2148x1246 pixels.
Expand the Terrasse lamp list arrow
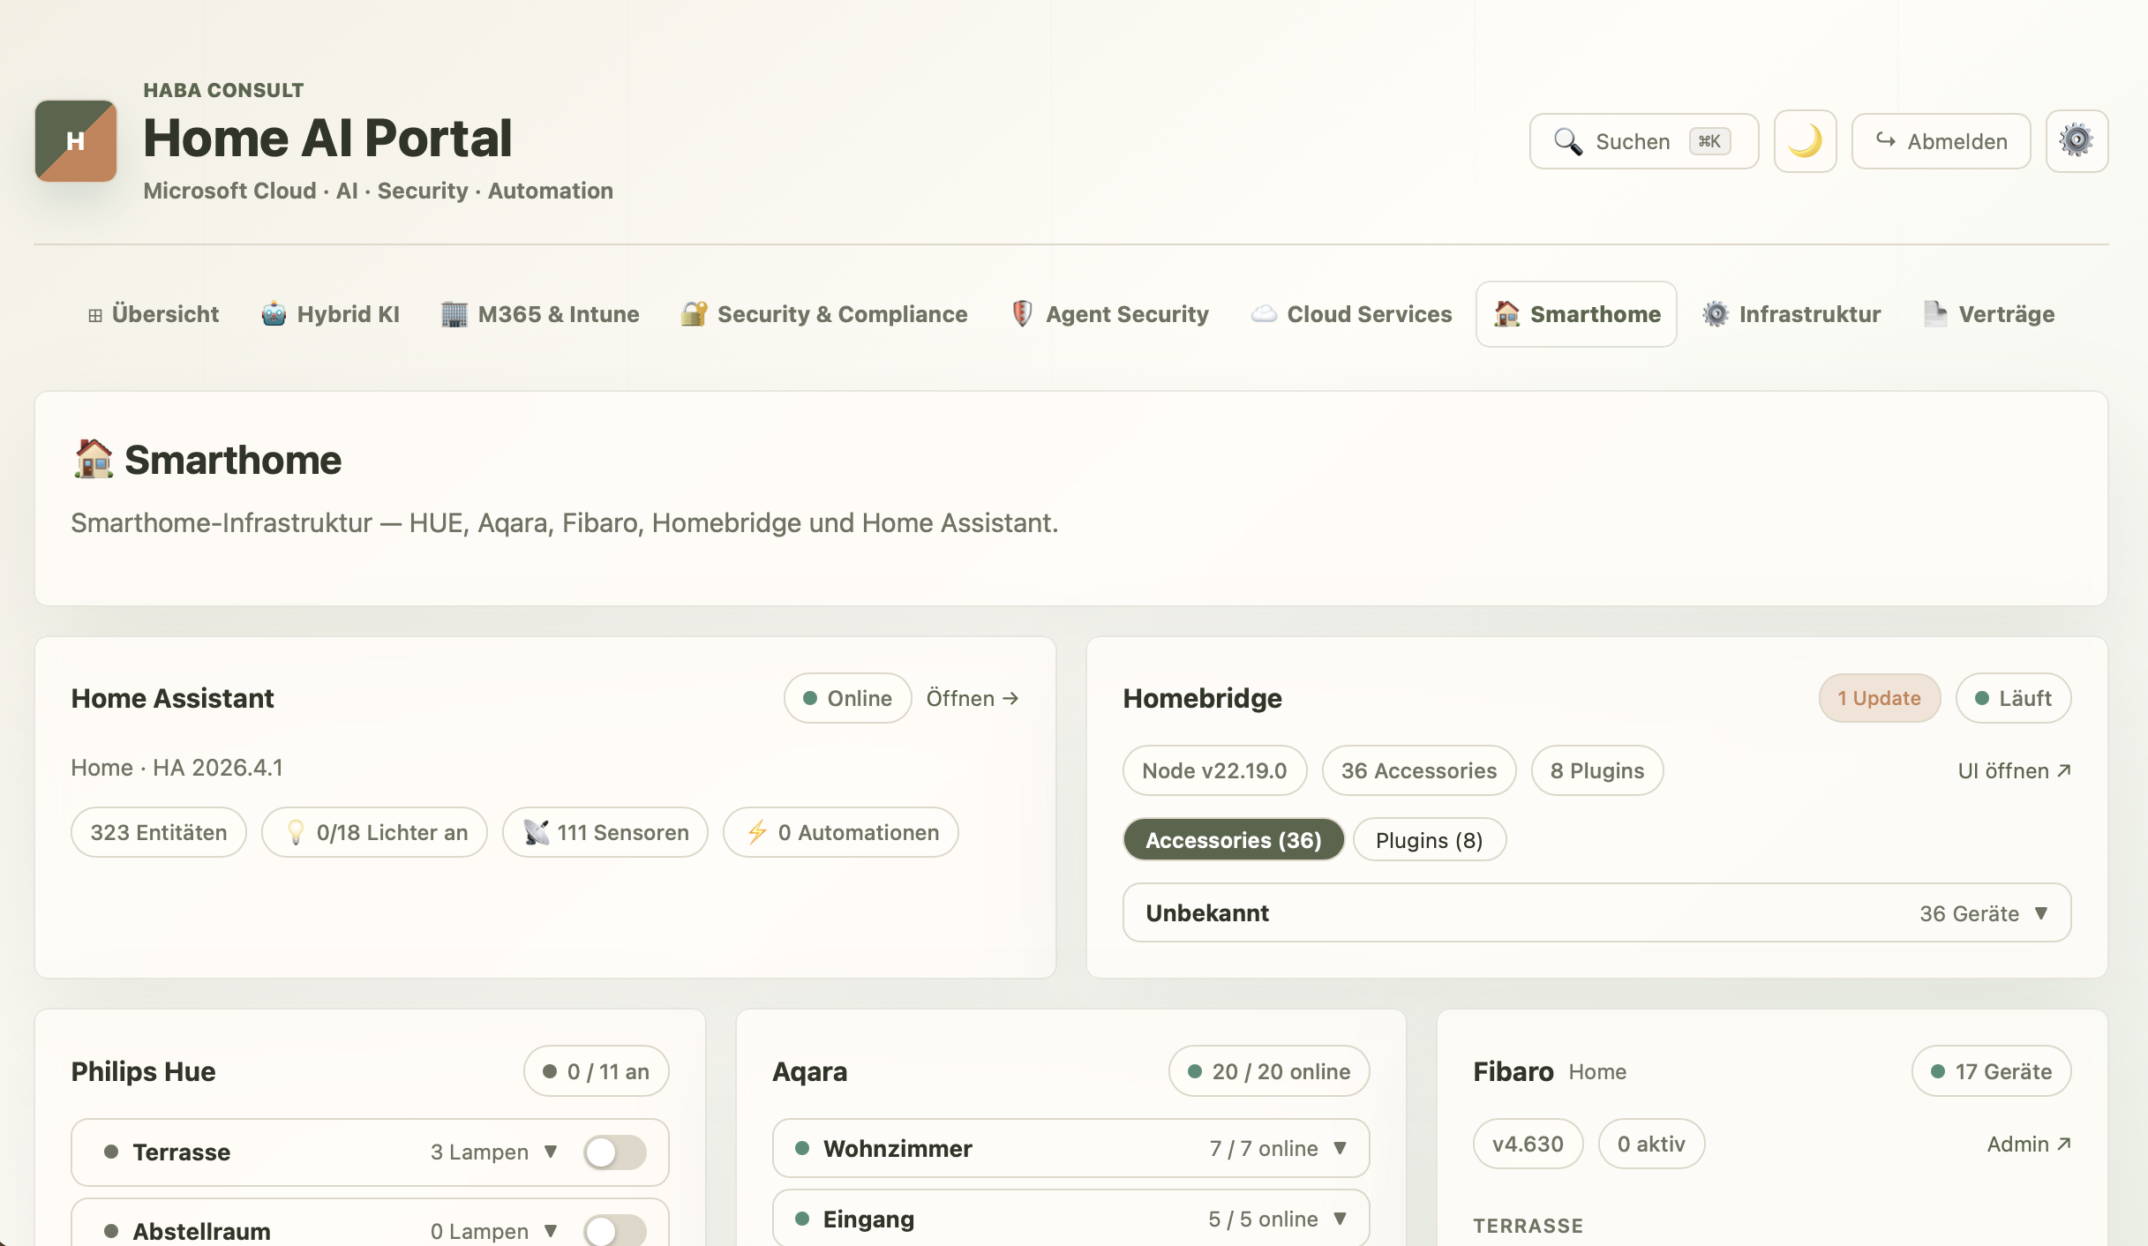(x=551, y=1152)
